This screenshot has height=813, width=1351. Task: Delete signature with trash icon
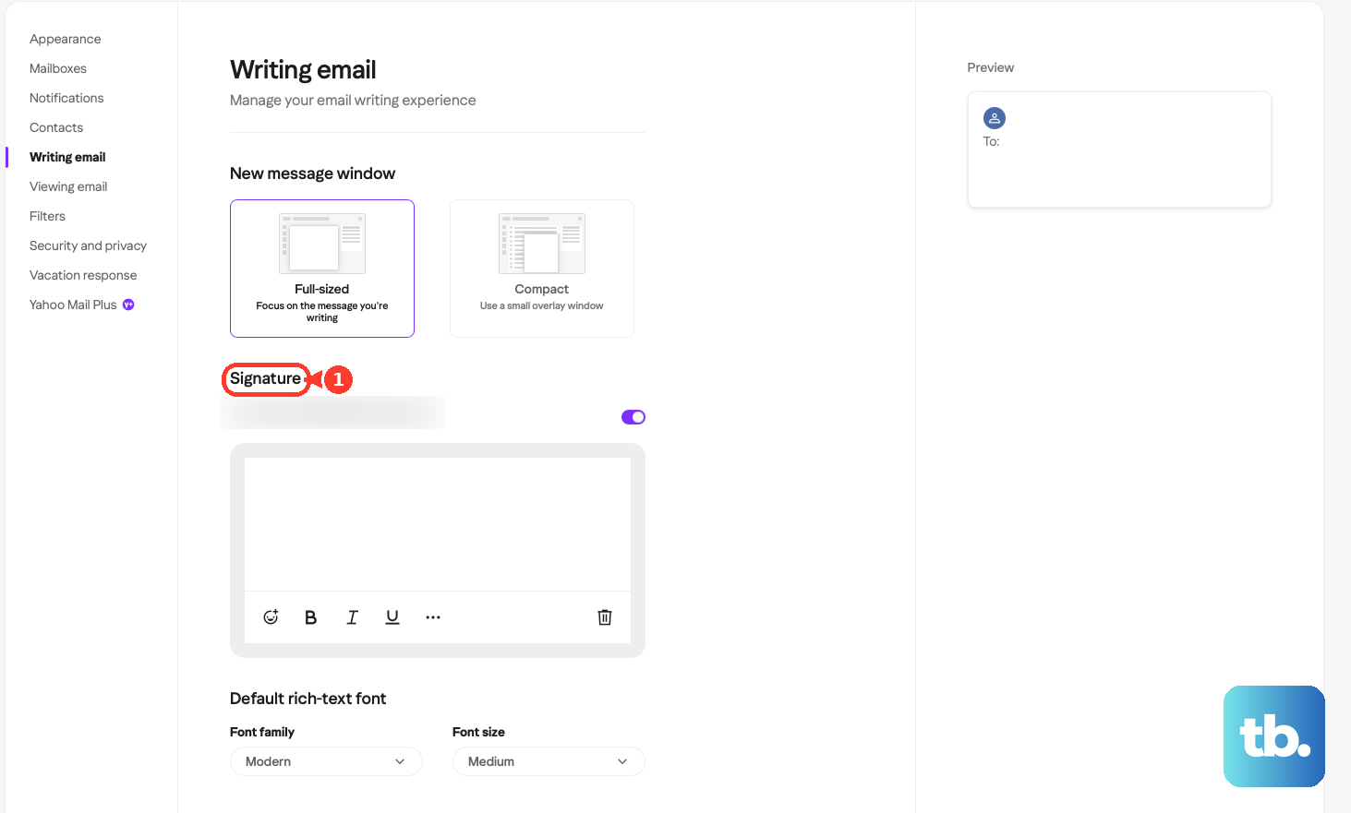605,617
